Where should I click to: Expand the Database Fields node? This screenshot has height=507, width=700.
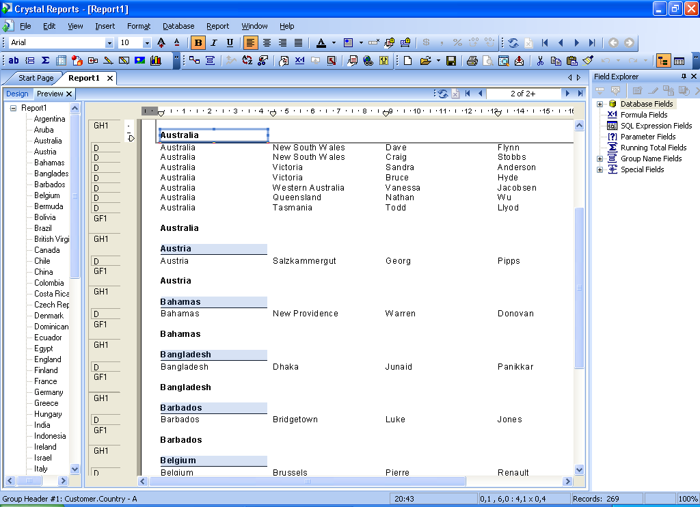[x=600, y=104]
